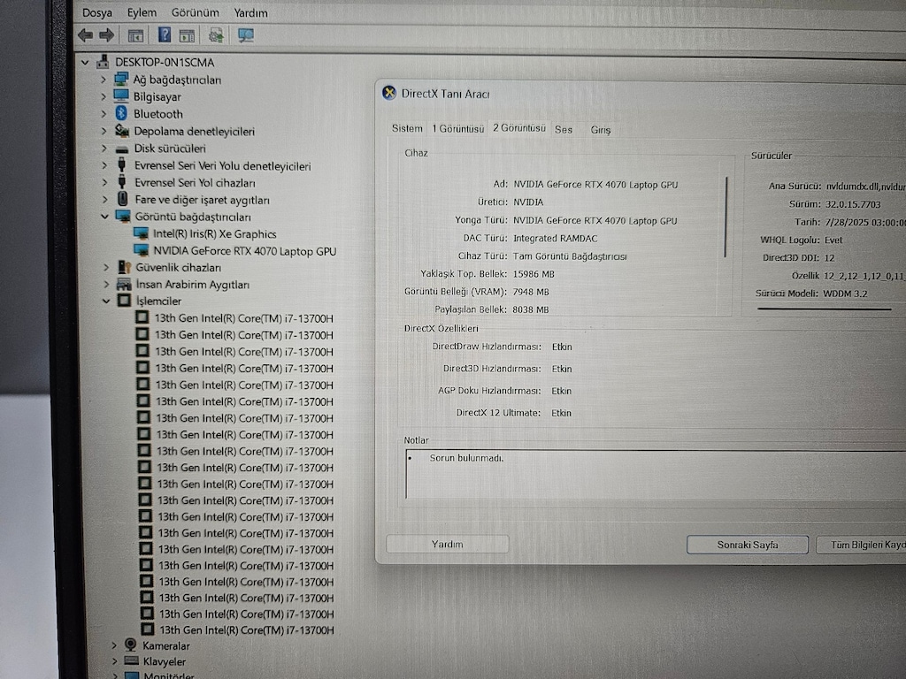This screenshot has width=906, height=679.
Task: Click the DAC Türü value Integrated RAMDAC
Action: [x=556, y=238]
